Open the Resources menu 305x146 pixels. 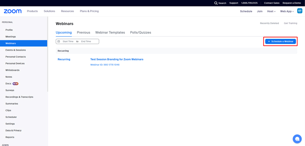click(x=67, y=11)
